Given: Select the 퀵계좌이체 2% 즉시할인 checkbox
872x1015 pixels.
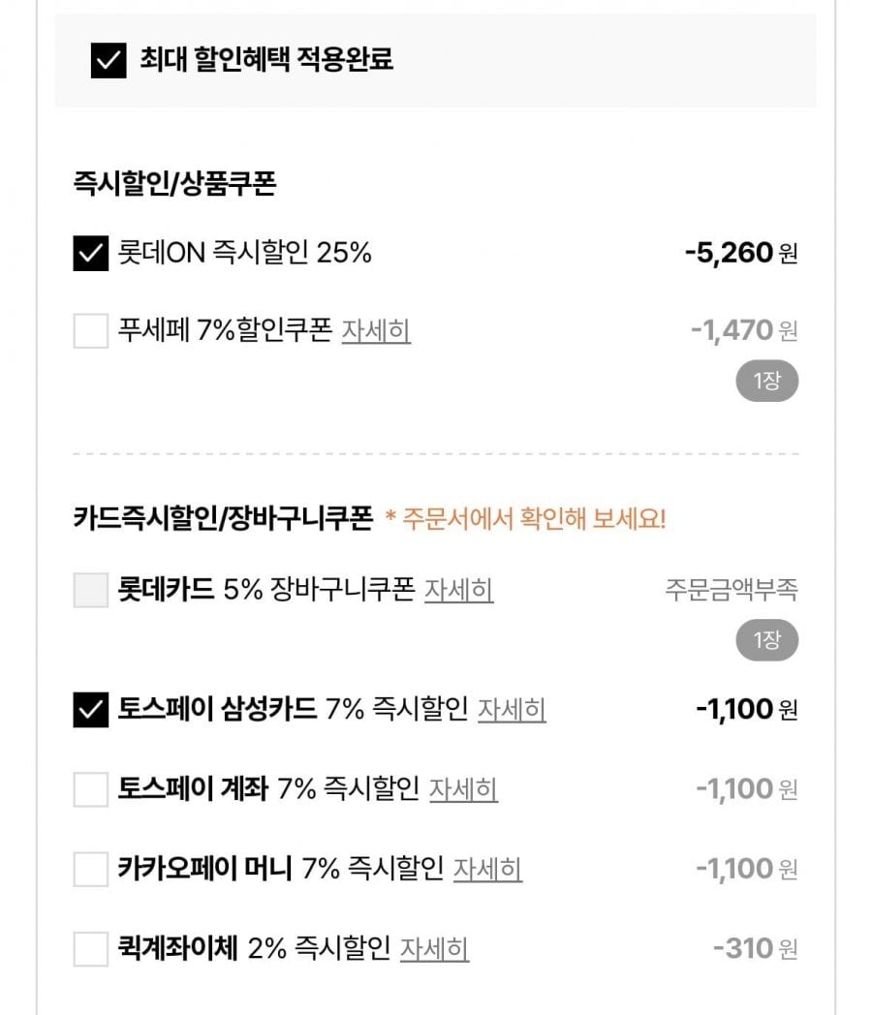Looking at the screenshot, I should pyautogui.click(x=91, y=948).
